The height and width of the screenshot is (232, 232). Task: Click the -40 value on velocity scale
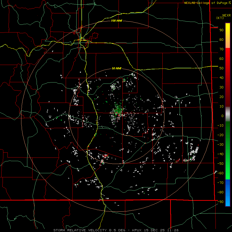pyautogui.click(x=220, y=154)
